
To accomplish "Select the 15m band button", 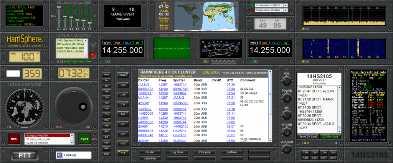I will click(107, 109).
